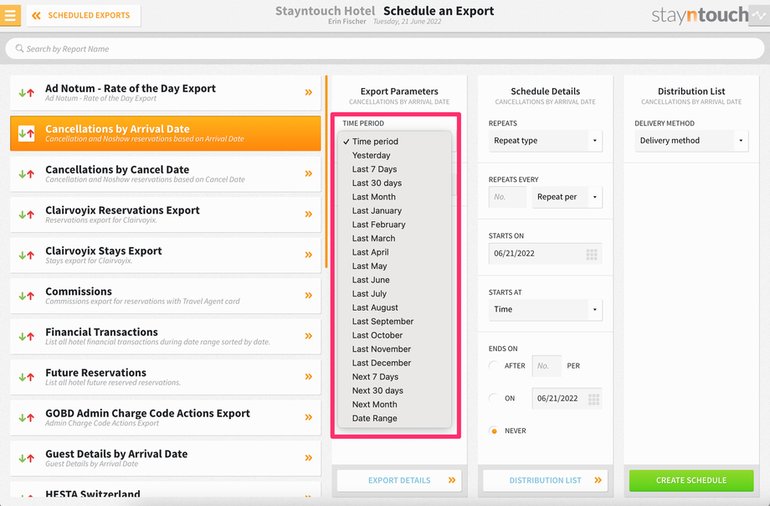Select the Cancellations by Cancel Date report

click(x=166, y=173)
